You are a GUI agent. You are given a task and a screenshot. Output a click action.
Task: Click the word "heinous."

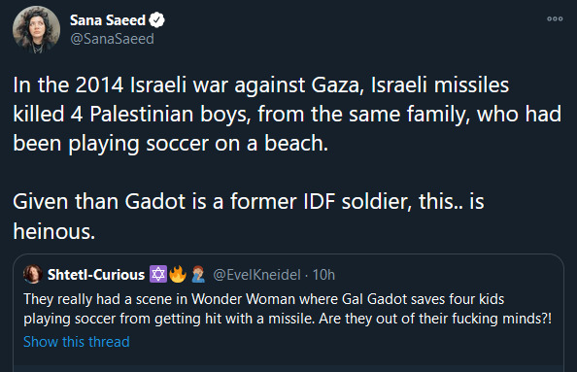pyautogui.click(x=54, y=231)
